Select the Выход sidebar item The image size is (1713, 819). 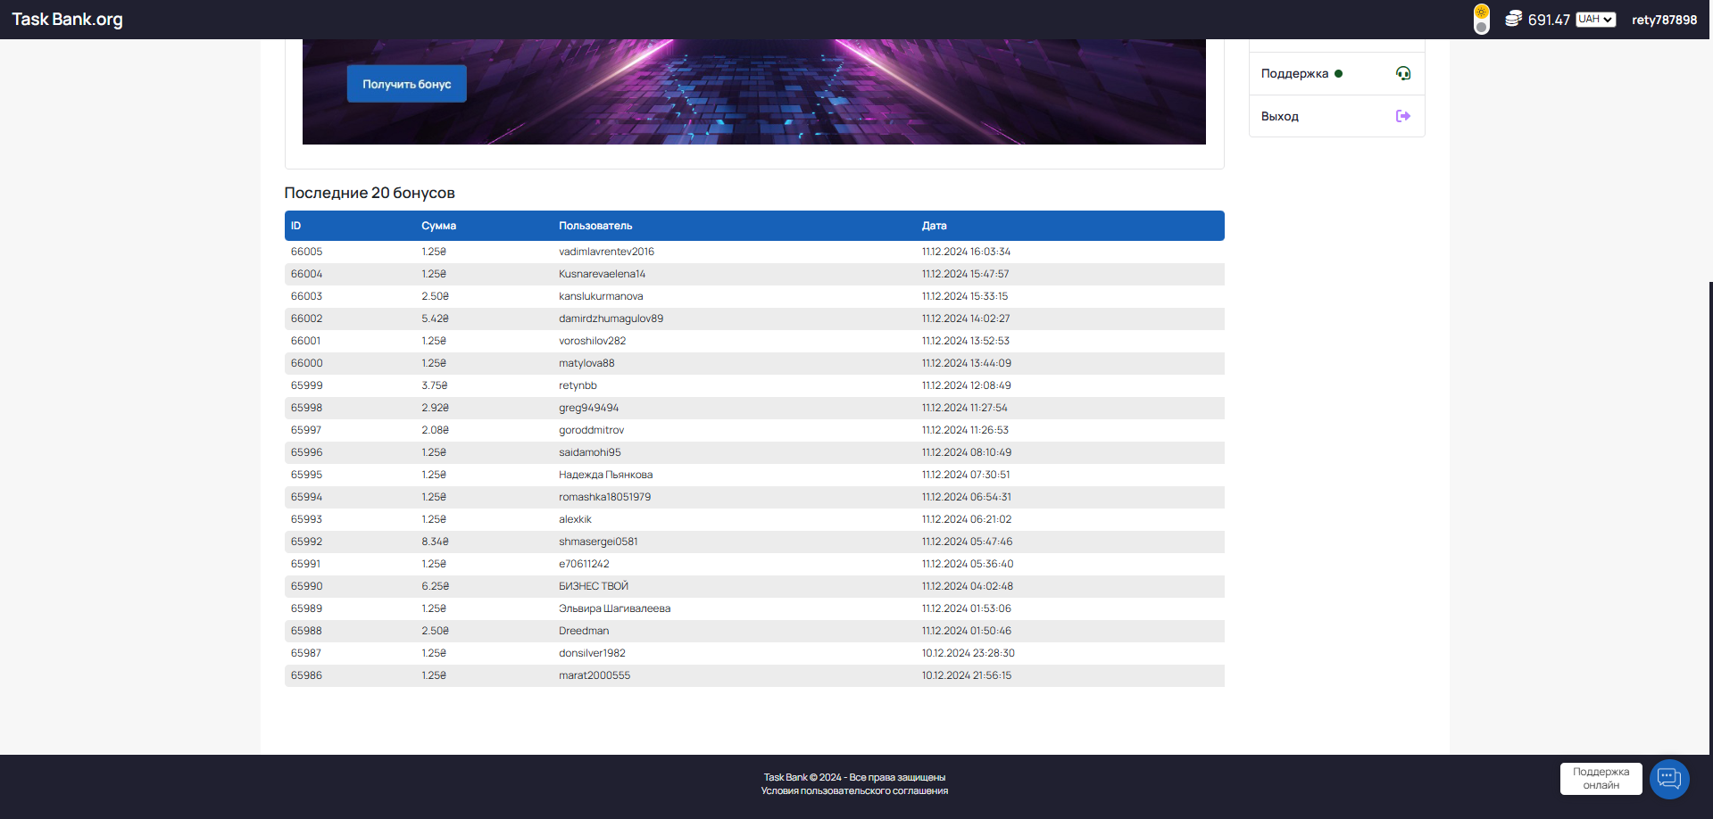coord(1336,116)
